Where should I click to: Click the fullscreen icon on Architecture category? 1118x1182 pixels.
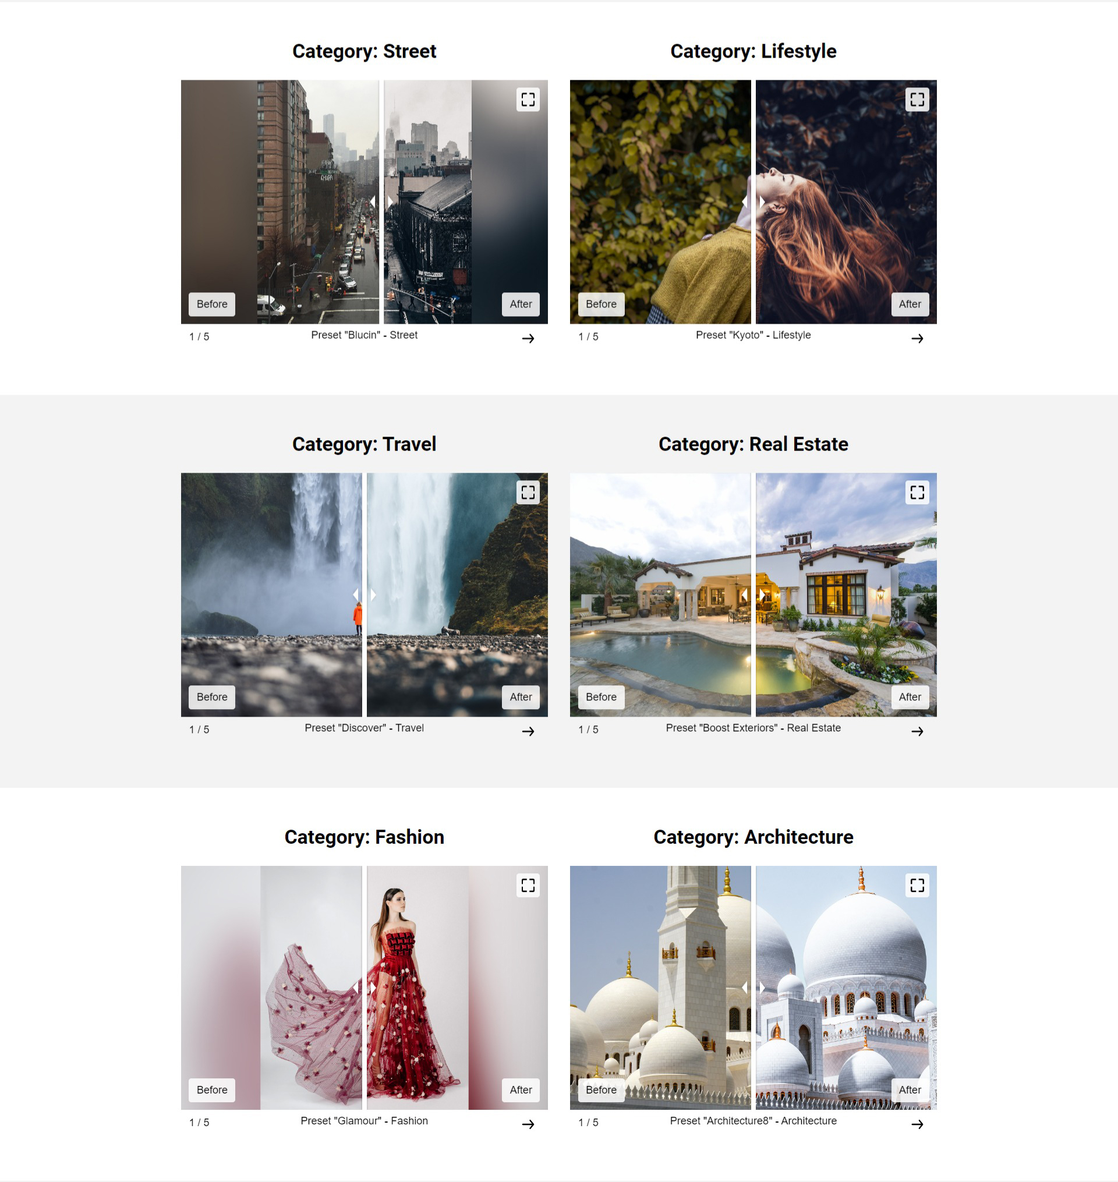(917, 884)
